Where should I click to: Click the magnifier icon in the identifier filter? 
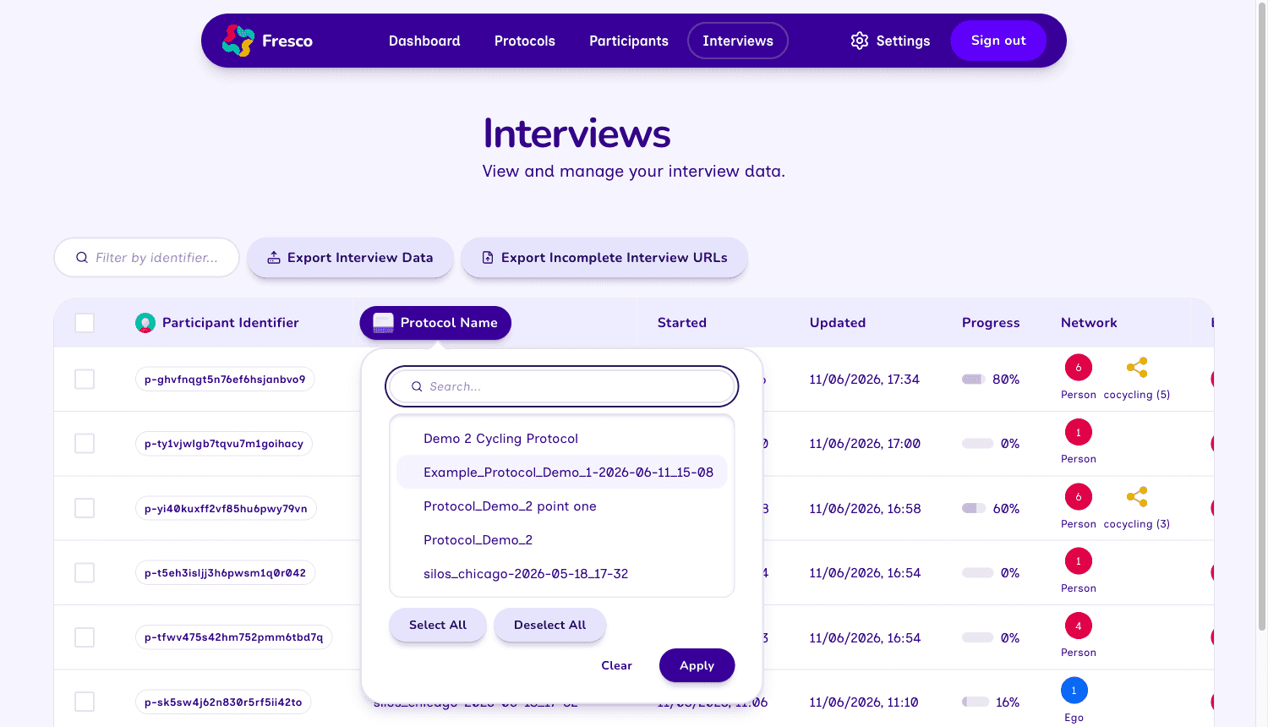(82, 258)
